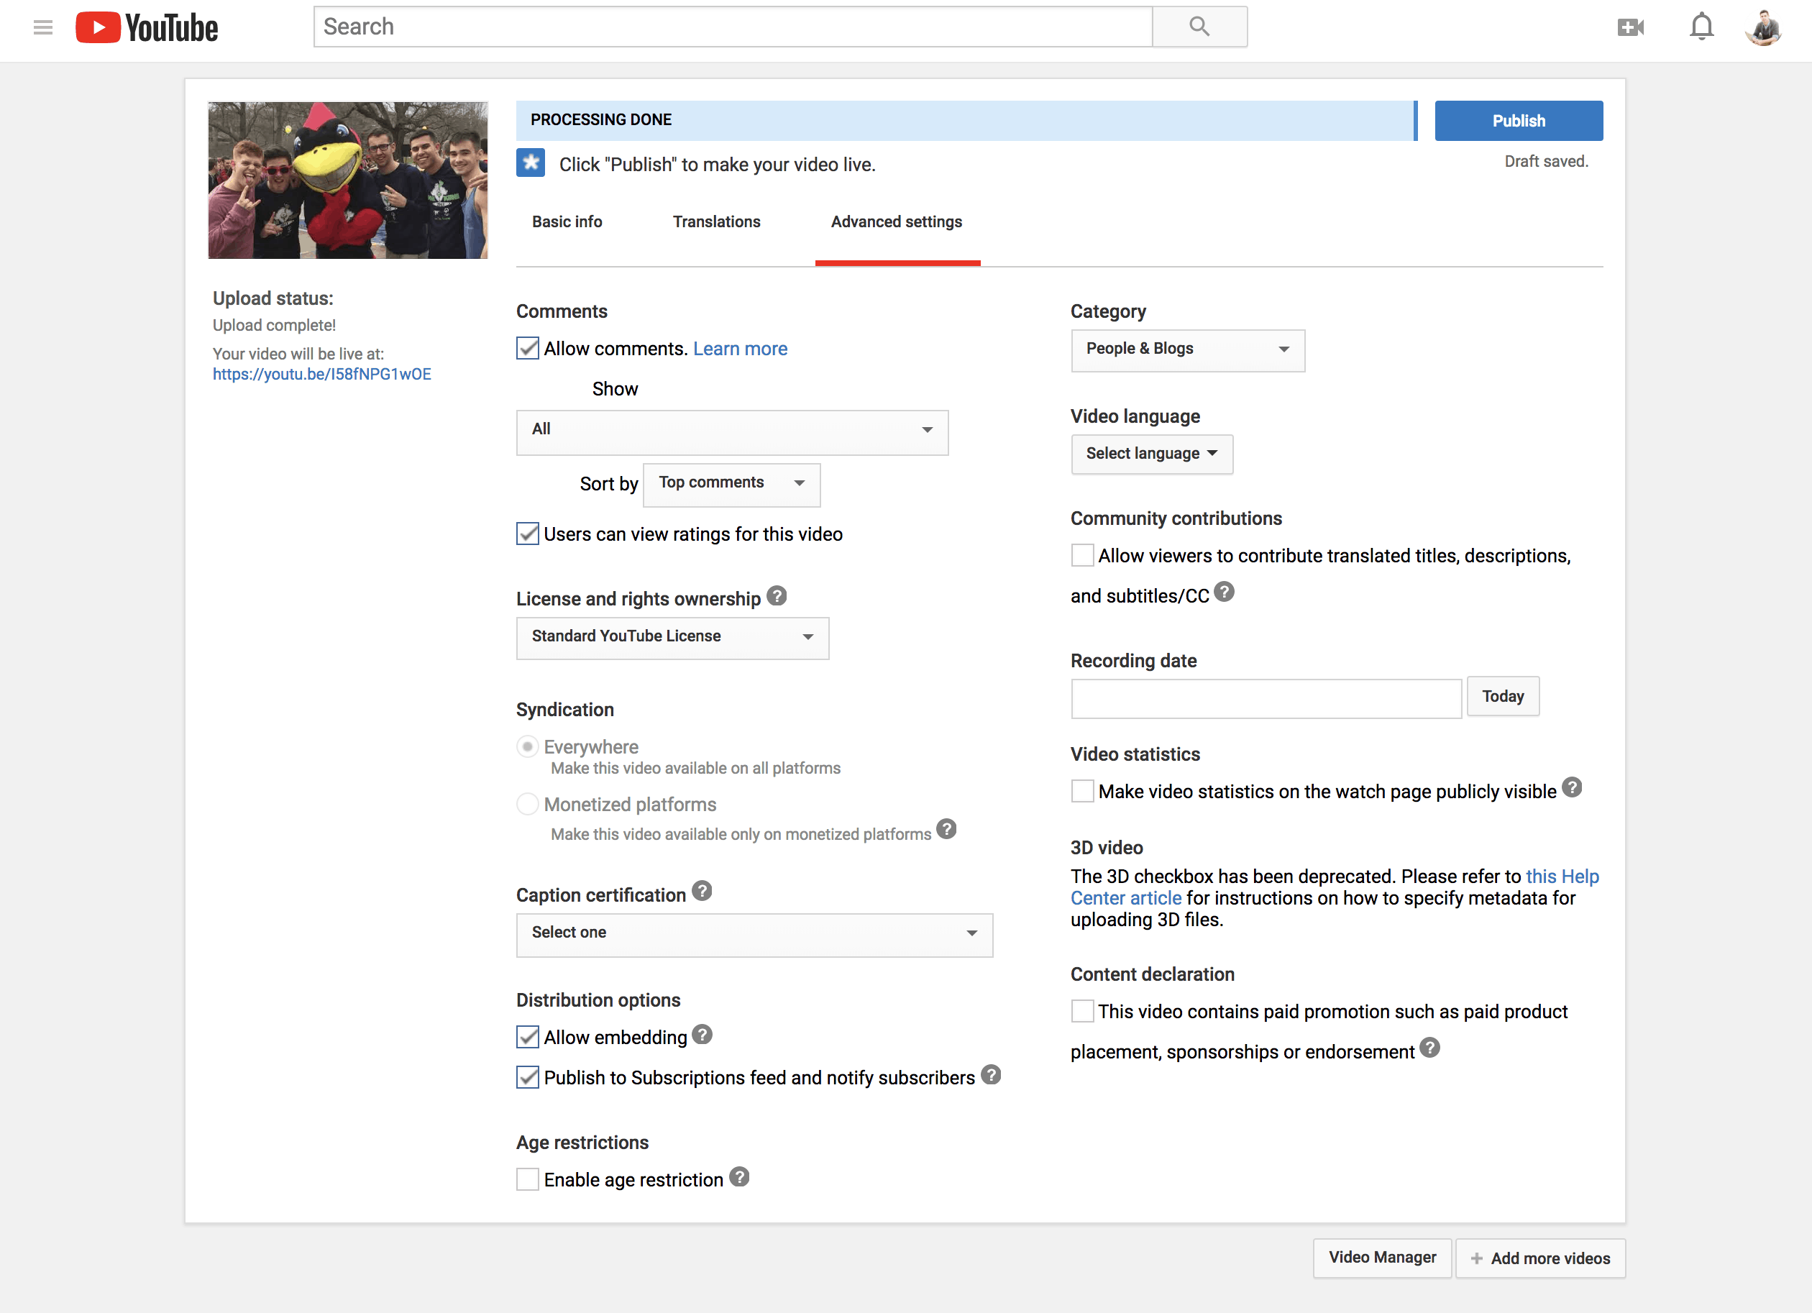The image size is (1812, 1313).
Task: Change Sort by from Top comments
Action: 731,483
